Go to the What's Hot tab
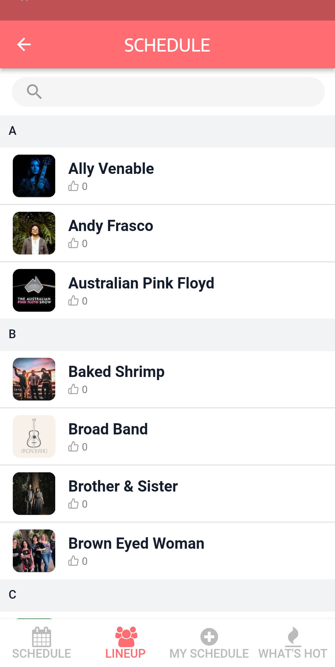The height and width of the screenshot is (667, 335). point(293,643)
